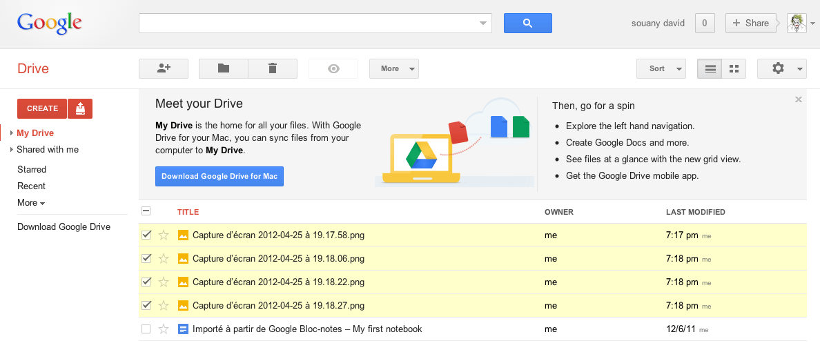Click the preview eye icon

click(x=333, y=68)
